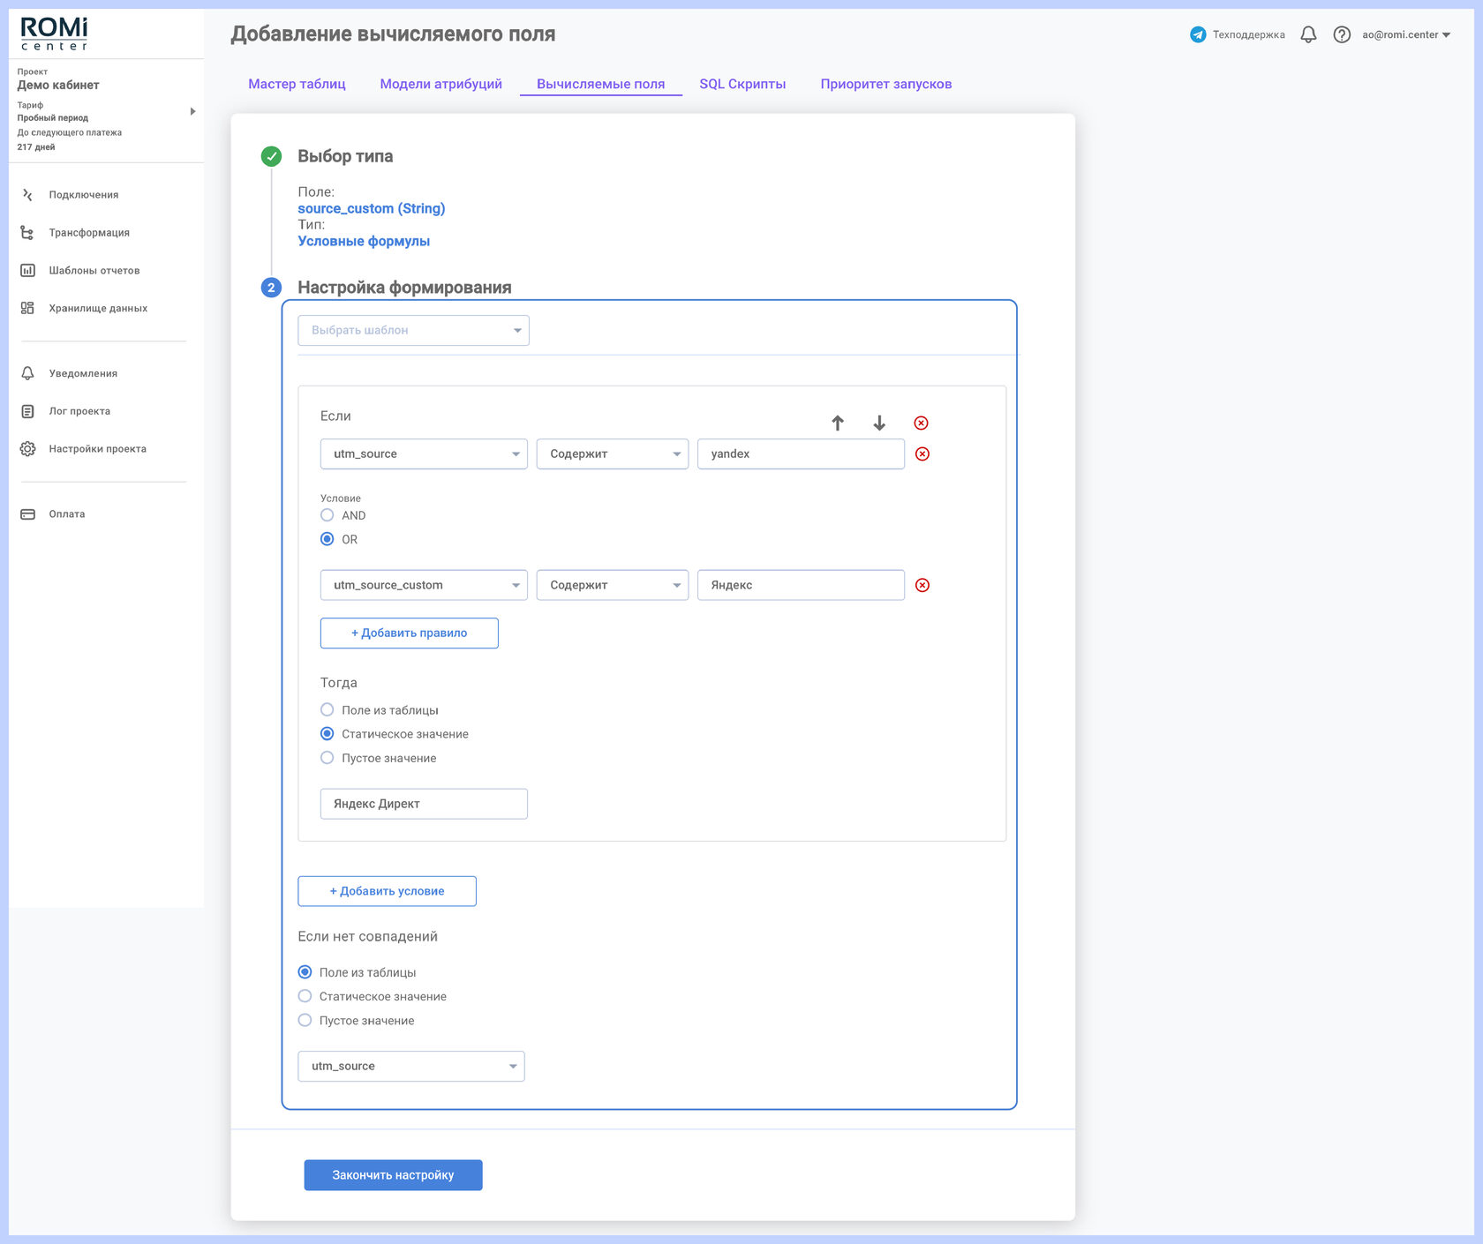Viewport: 1483px width, 1244px height.
Task: Remove the yandex rule row
Action: coord(922,454)
